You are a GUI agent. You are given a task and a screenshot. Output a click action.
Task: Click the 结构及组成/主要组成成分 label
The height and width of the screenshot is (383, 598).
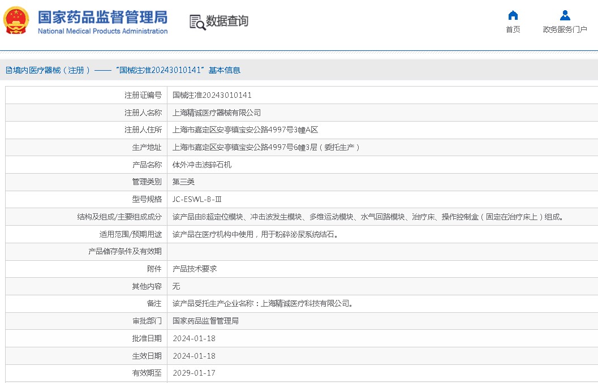(119, 217)
